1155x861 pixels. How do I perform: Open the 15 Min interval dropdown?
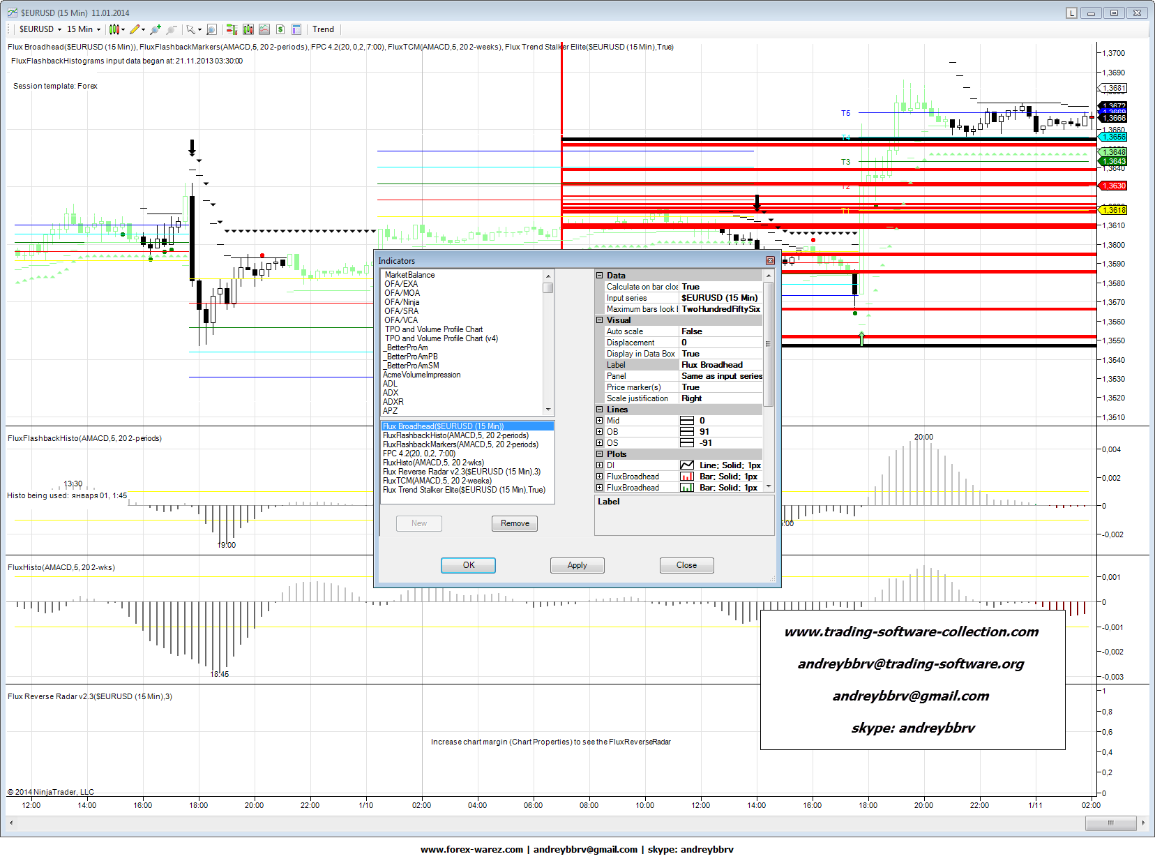point(84,29)
